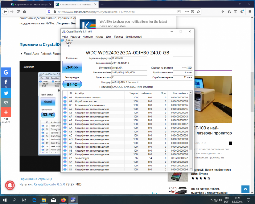This screenshot has height=204, width=255.
Task: Click the plus more-sharing button
Action: (6, 112)
